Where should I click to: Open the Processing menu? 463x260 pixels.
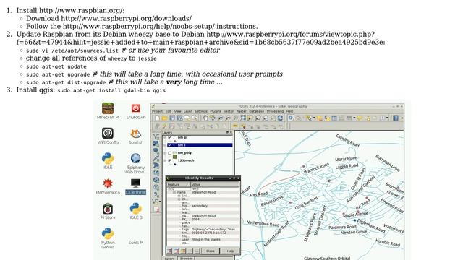275,111
